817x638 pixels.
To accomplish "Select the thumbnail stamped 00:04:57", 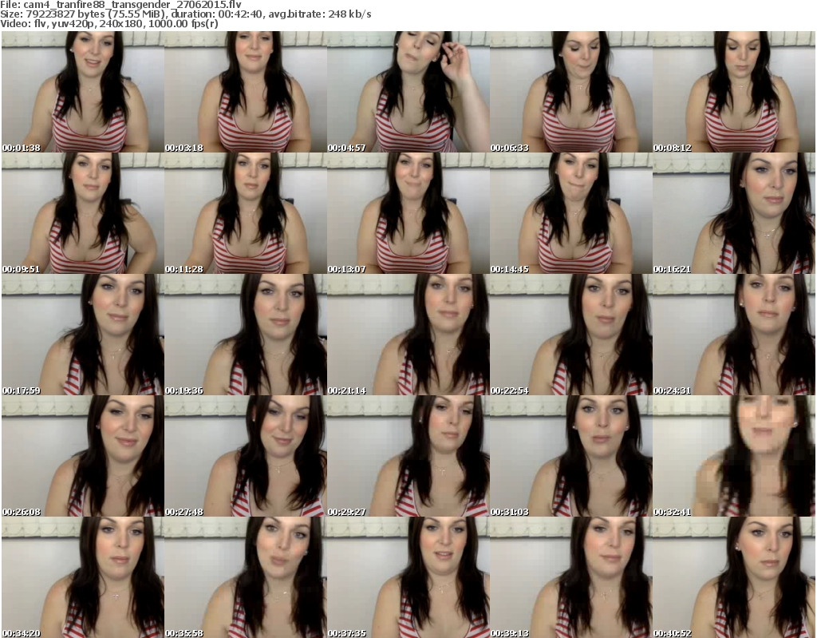I will click(408, 92).
